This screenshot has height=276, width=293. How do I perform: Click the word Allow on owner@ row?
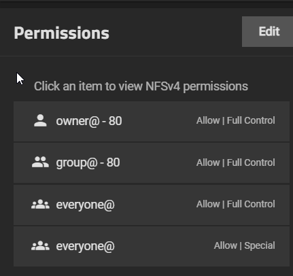coord(208,120)
